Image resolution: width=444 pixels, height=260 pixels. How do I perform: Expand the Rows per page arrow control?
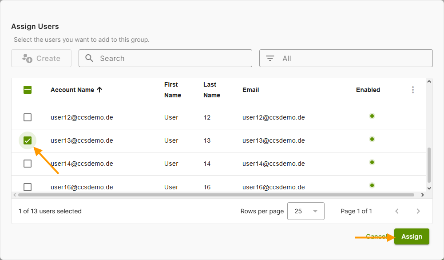point(316,211)
